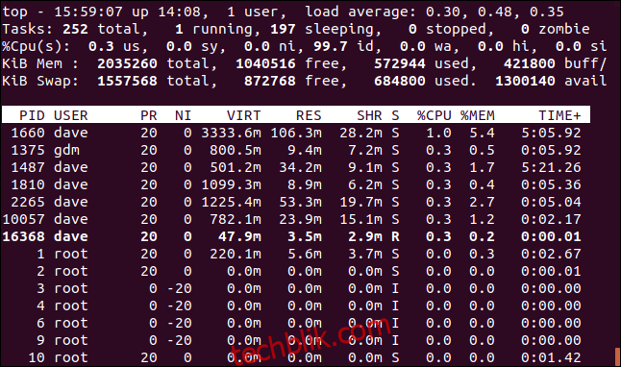Select the gdm process row 1375
Screen dimensions: 621x367
[296, 150]
